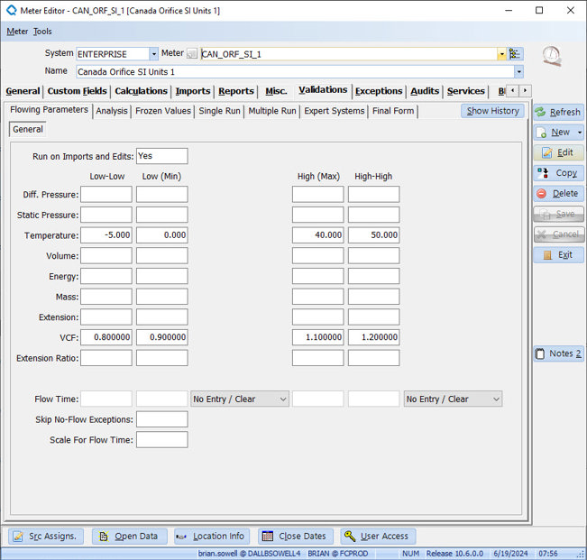This screenshot has height=560, width=587.
Task: Click the VCF Low (Min) field 0.900000
Action: tap(162, 337)
